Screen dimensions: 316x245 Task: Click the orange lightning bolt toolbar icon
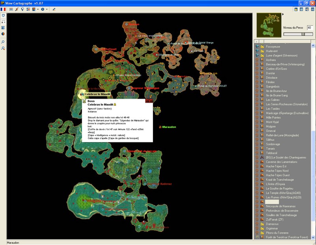[17, 9]
